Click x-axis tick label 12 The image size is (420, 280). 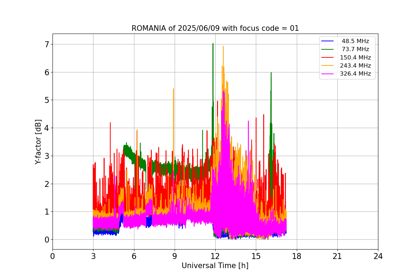pyautogui.click(x=215, y=256)
